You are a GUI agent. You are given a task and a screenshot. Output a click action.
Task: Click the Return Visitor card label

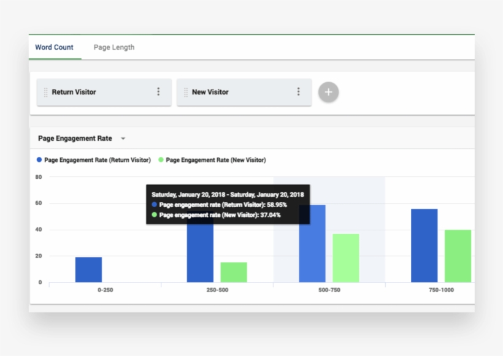[75, 92]
